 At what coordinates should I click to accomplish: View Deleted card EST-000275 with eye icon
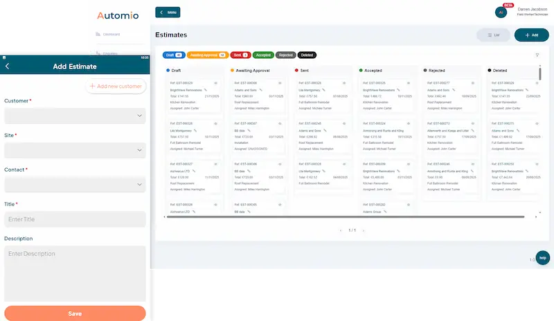pyautogui.click(x=537, y=124)
